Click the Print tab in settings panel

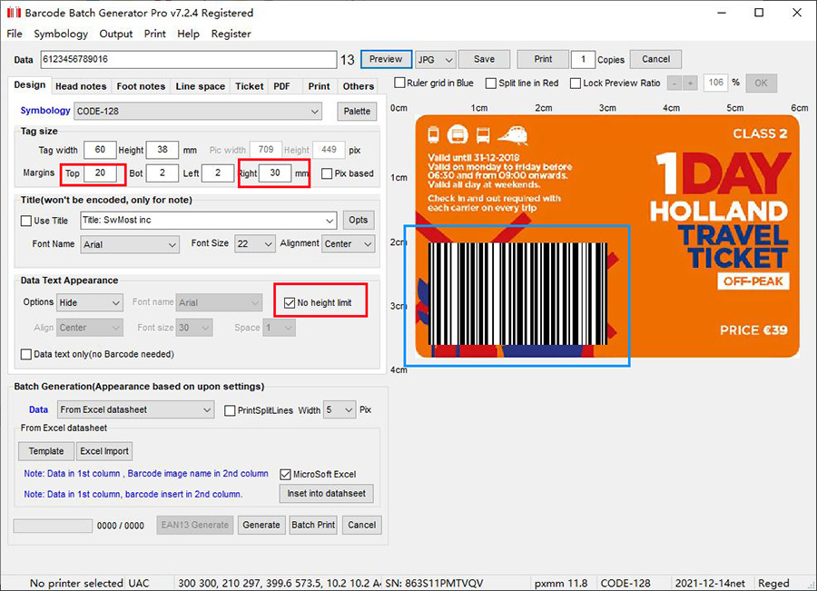point(319,86)
